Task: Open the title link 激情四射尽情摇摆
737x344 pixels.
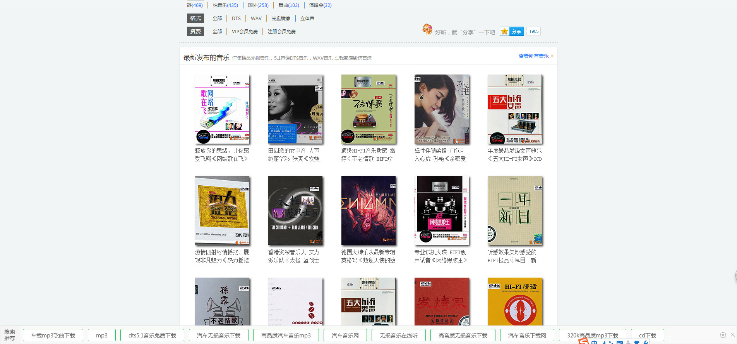Action: click(x=222, y=256)
